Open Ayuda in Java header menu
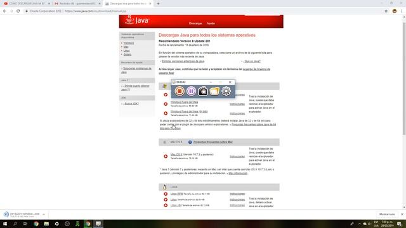This screenshot has width=406, height=228. coord(211,23)
